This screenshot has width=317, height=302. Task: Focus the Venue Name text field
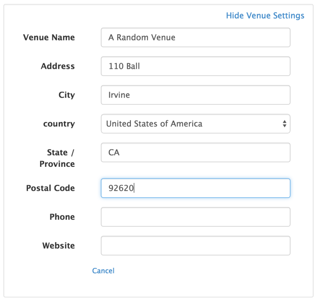pos(195,37)
